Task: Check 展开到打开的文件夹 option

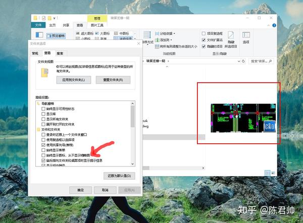Action: [x=43, y=124]
